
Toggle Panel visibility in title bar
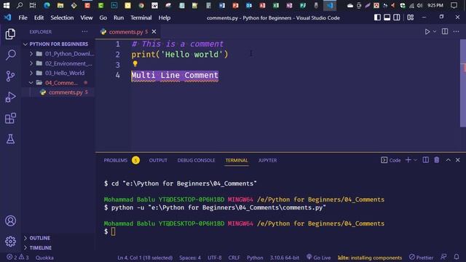[387, 17]
